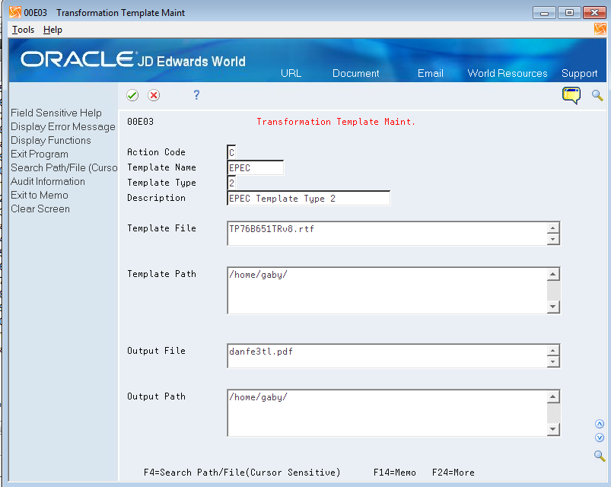The image size is (611, 487).
Task: Click Exit to Memo
Action: tap(40, 196)
